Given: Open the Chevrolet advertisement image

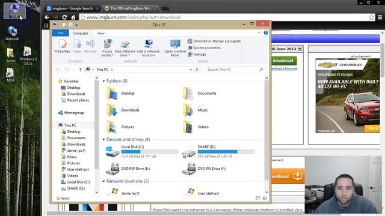Looking at the screenshot, I should (347, 96).
